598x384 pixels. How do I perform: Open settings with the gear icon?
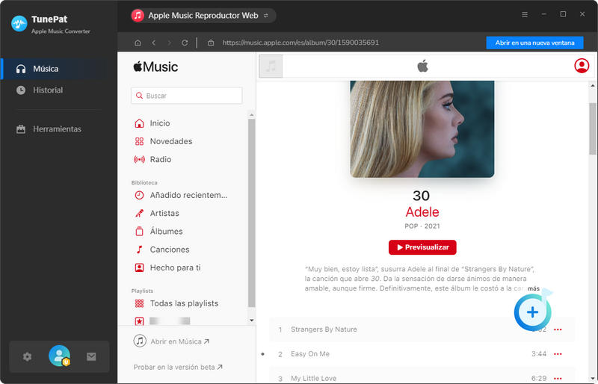28,356
